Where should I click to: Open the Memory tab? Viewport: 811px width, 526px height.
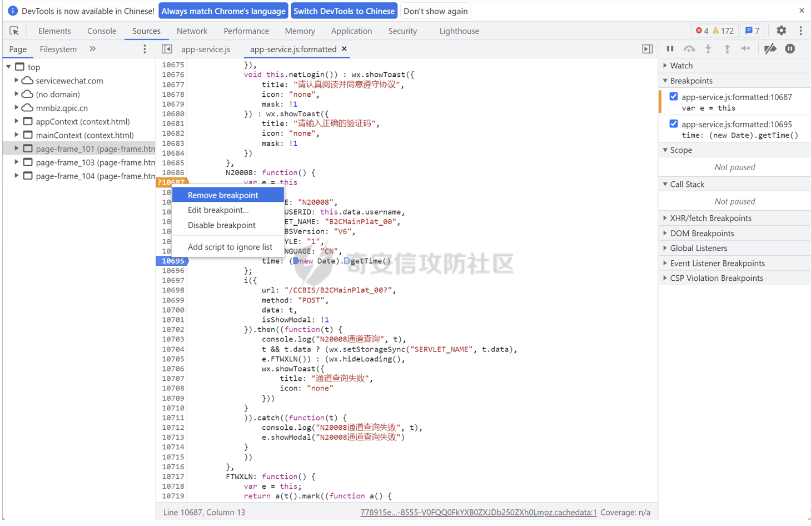click(x=300, y=31)
